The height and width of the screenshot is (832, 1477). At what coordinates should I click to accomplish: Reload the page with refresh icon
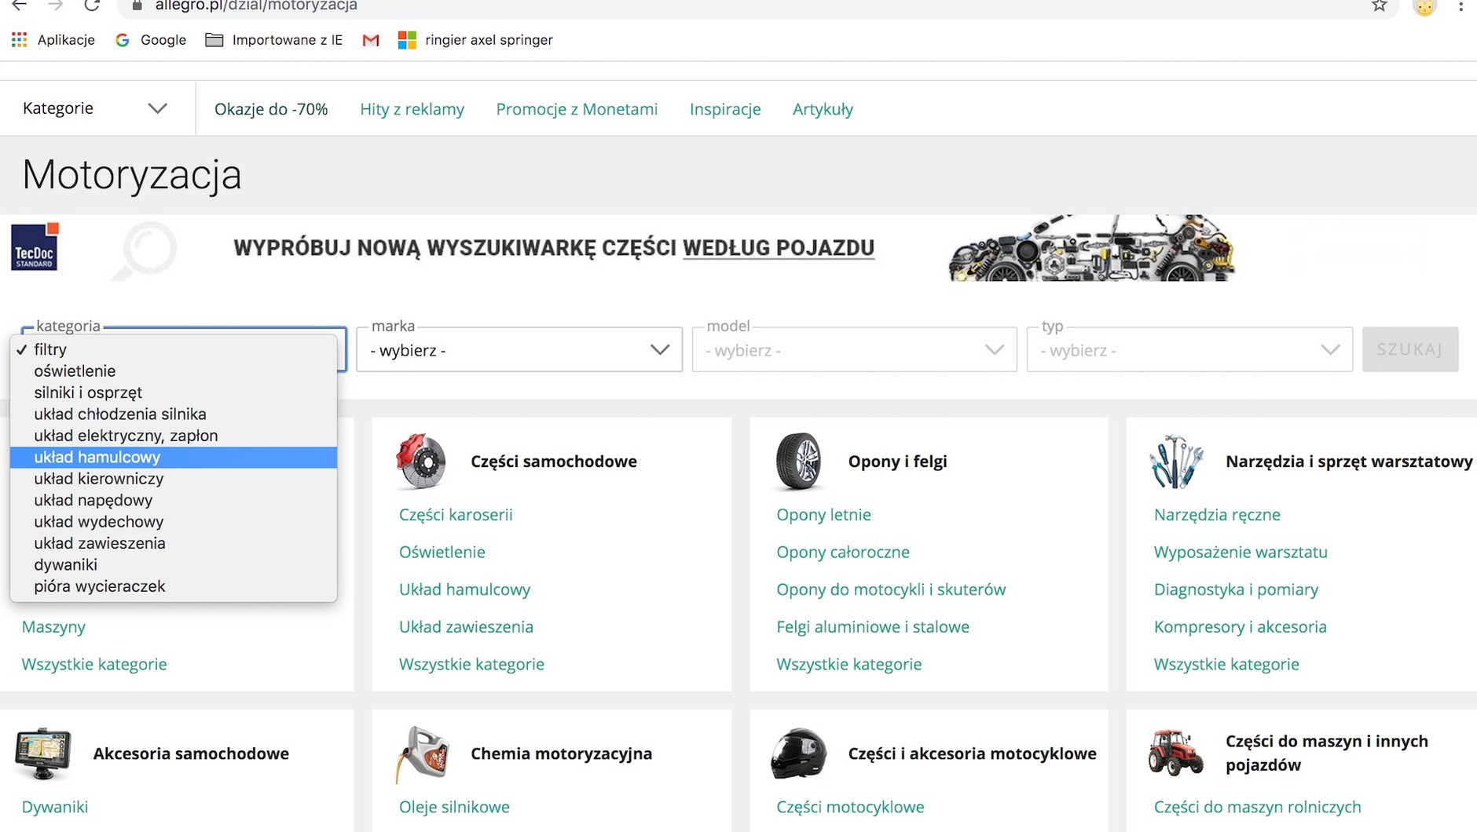[92, 5]
